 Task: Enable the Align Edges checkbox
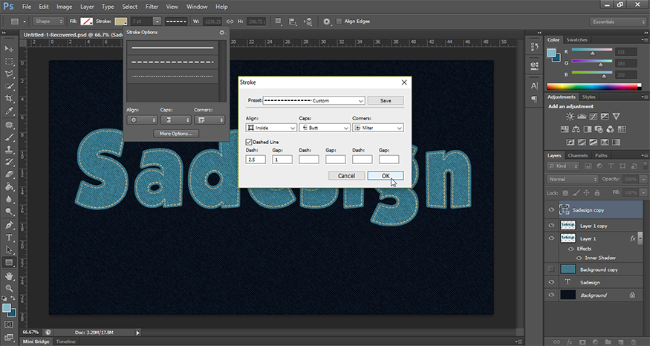[x=339, y=21]
